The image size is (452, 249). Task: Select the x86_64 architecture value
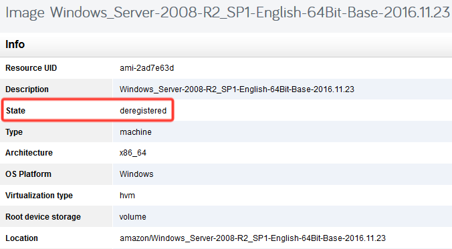click(x=133, y=153)
